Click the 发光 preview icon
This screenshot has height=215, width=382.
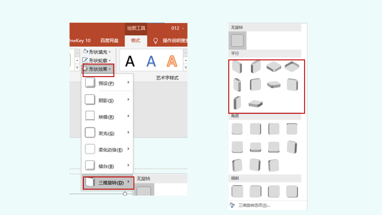pos(90,133)
